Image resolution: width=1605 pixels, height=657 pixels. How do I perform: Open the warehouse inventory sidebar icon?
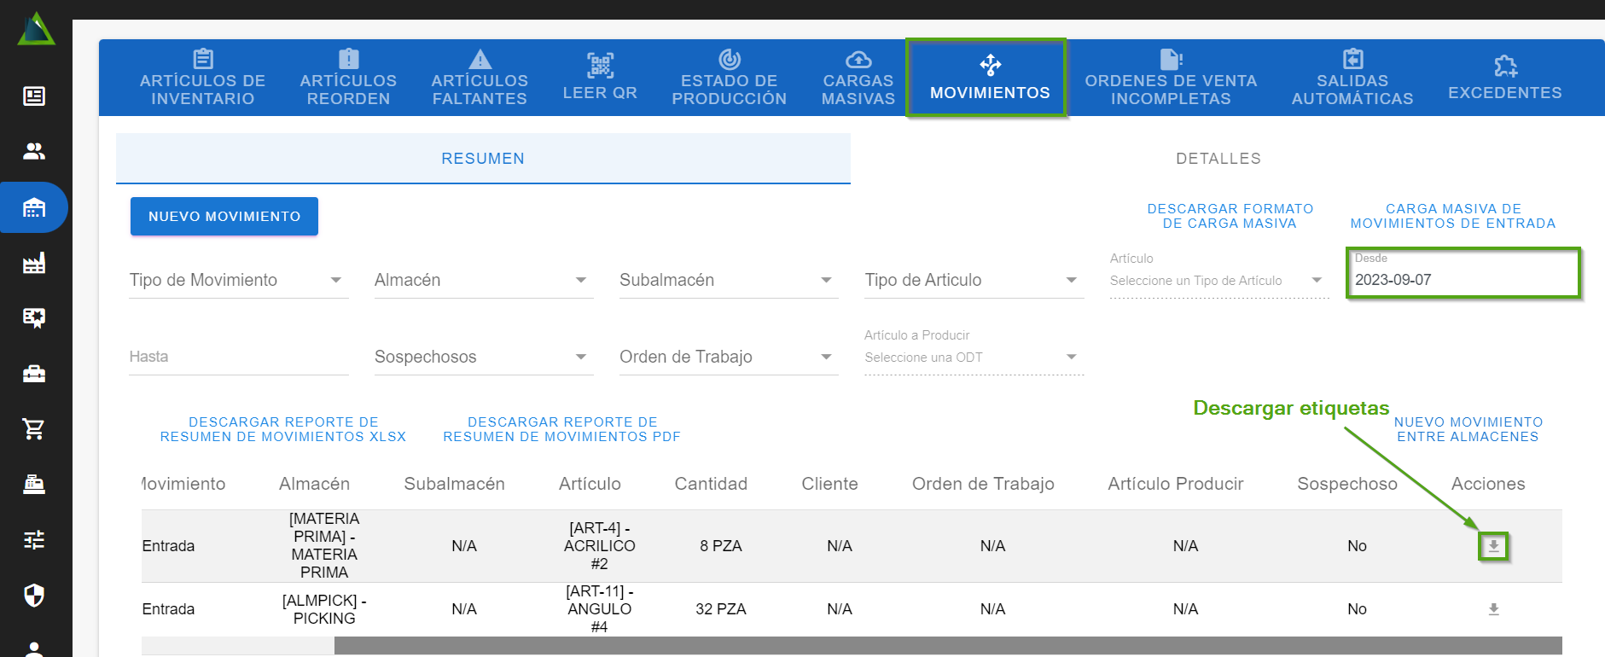point(34,207)
